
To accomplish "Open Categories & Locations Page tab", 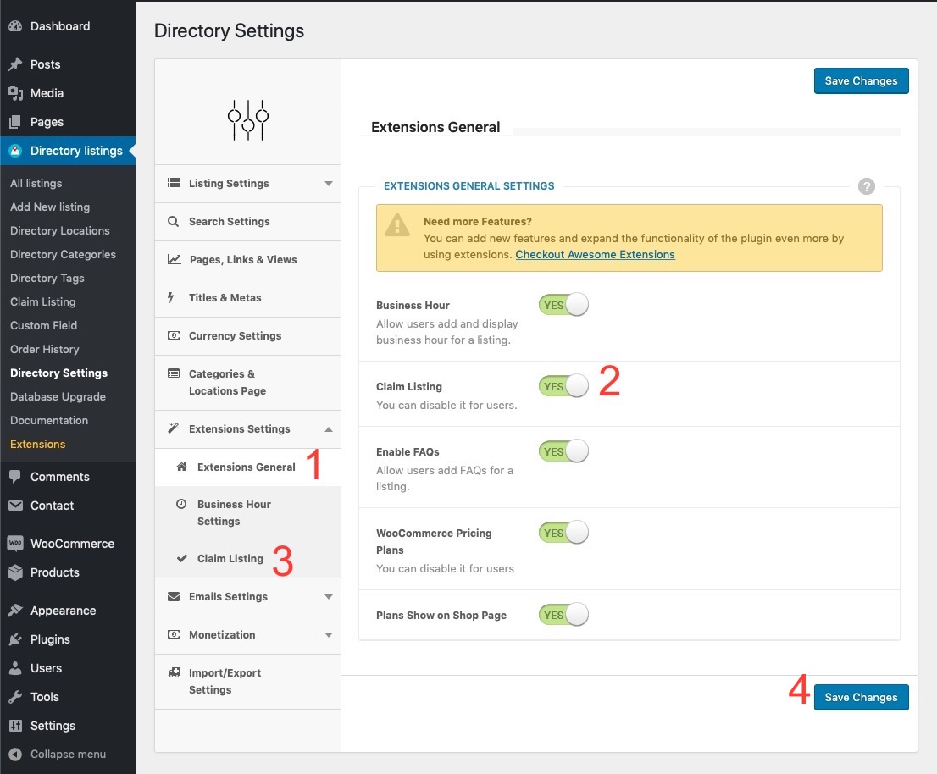I will [x=248, y=383].
